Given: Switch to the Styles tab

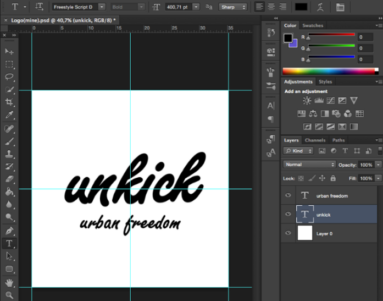Looking at the screenshot, I should 325,81.
